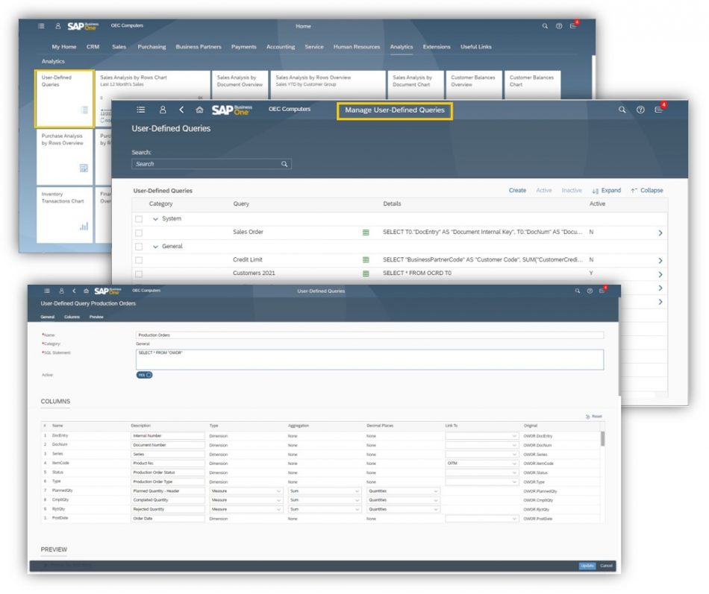Open details arrow for the Customers 2021 query
Screen dimensions: 709x594
coord(660,274)
